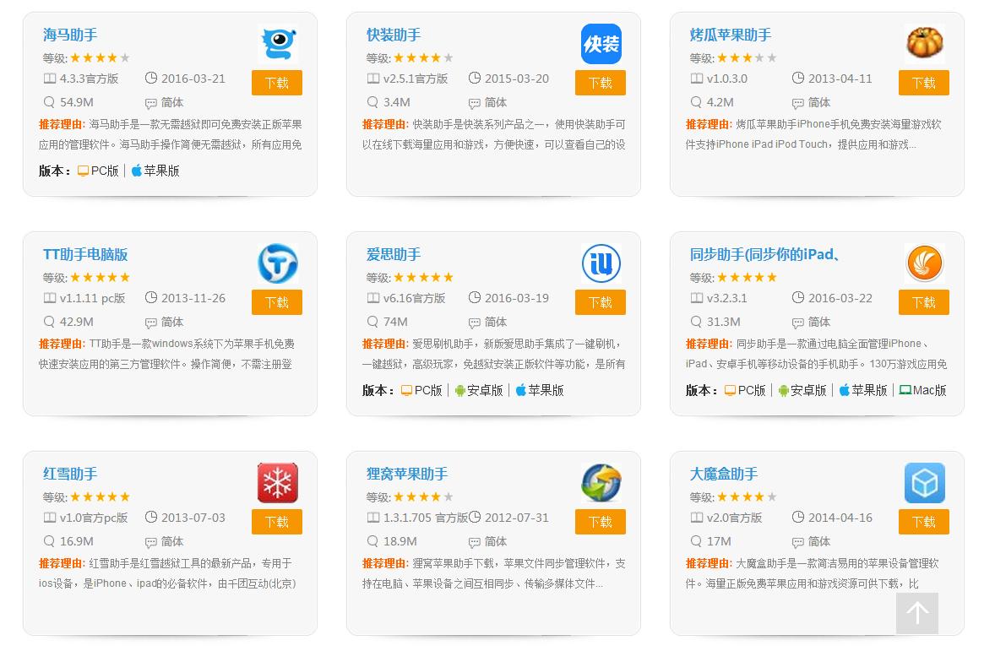Click the TT助手电脑版 logo icon
This screenshot has width=995, height=651.
[x=278, y=263]
